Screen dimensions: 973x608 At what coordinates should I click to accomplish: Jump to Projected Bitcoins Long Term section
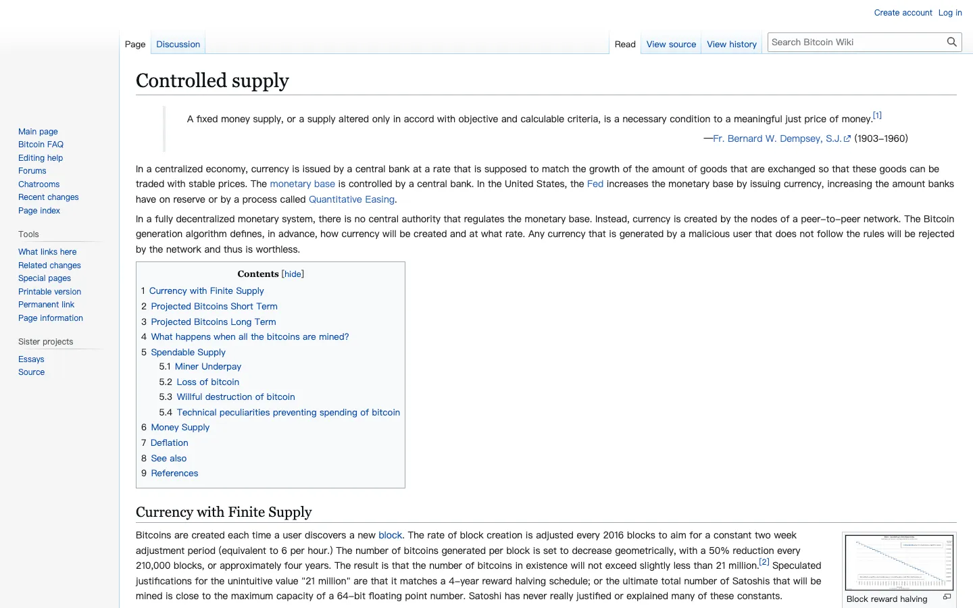214,322
